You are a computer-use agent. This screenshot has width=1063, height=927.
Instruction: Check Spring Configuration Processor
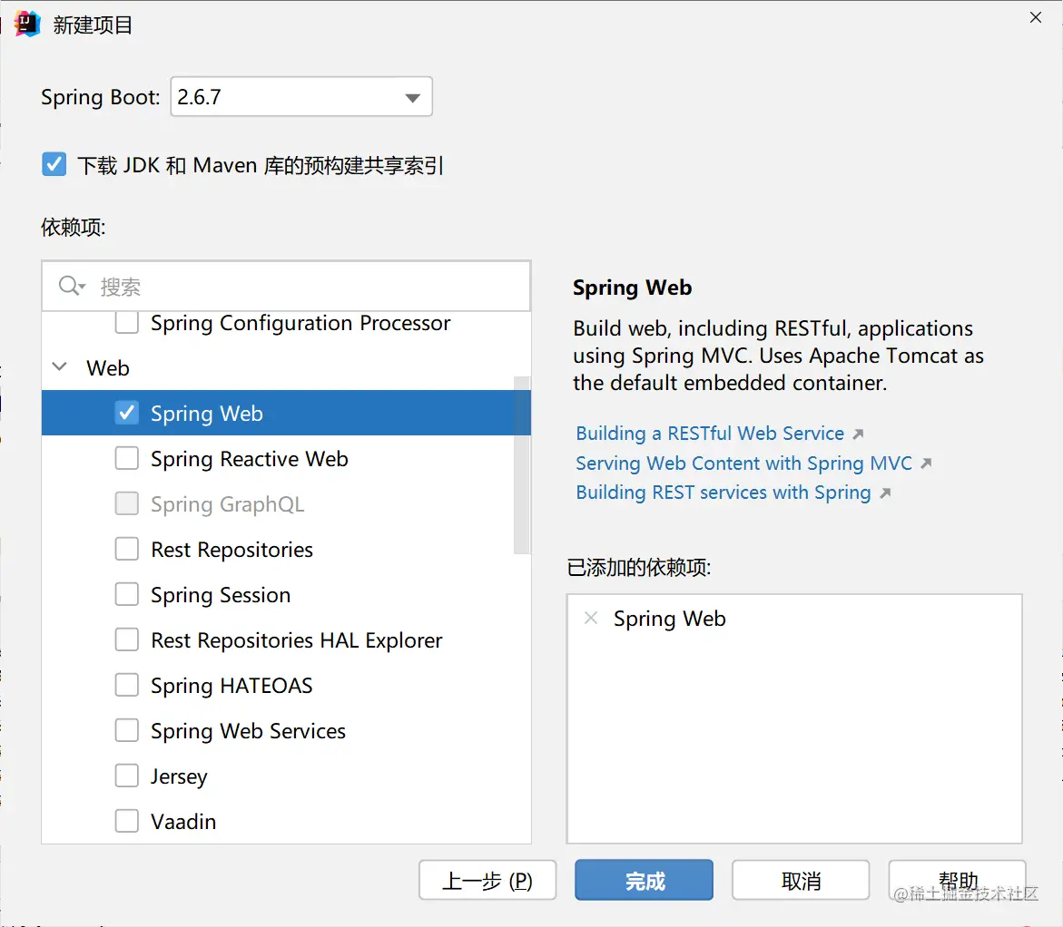127,323
